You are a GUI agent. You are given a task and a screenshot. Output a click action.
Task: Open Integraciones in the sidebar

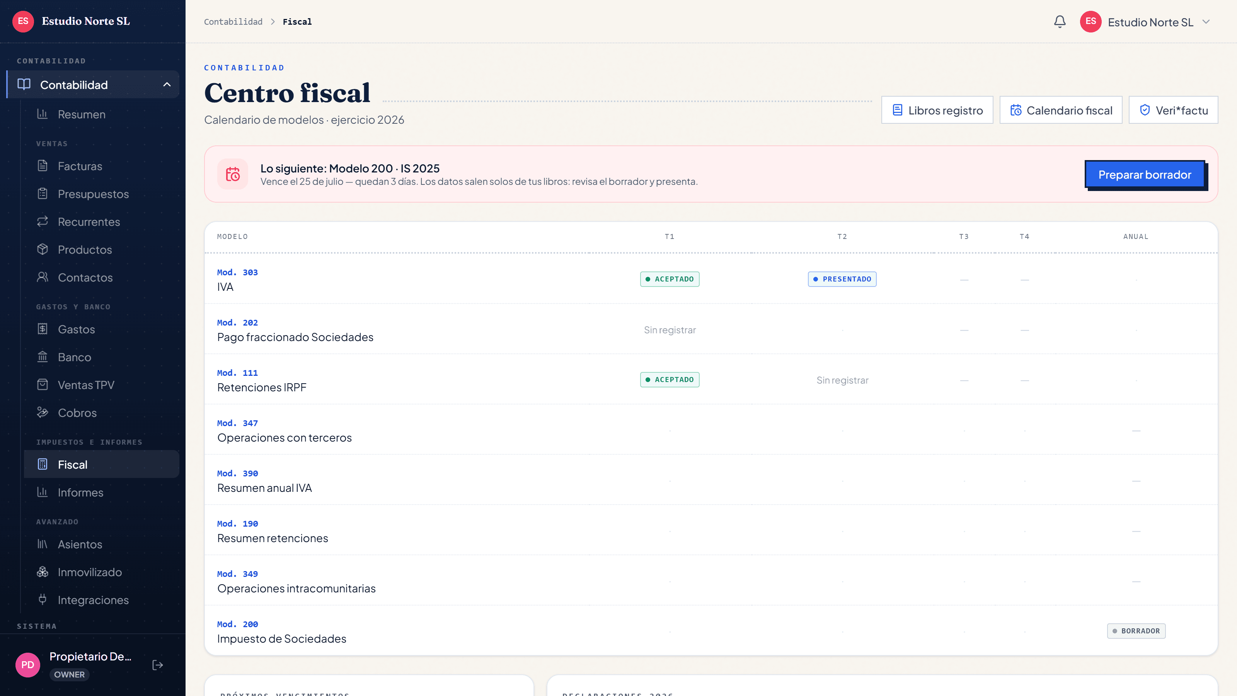click(101, 600)
